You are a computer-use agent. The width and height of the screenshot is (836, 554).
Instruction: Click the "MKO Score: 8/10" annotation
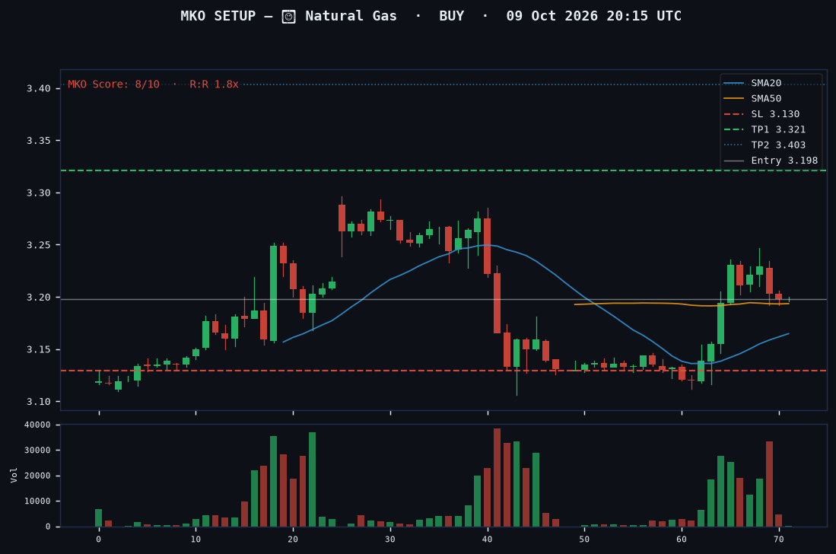tap(113, 84)
